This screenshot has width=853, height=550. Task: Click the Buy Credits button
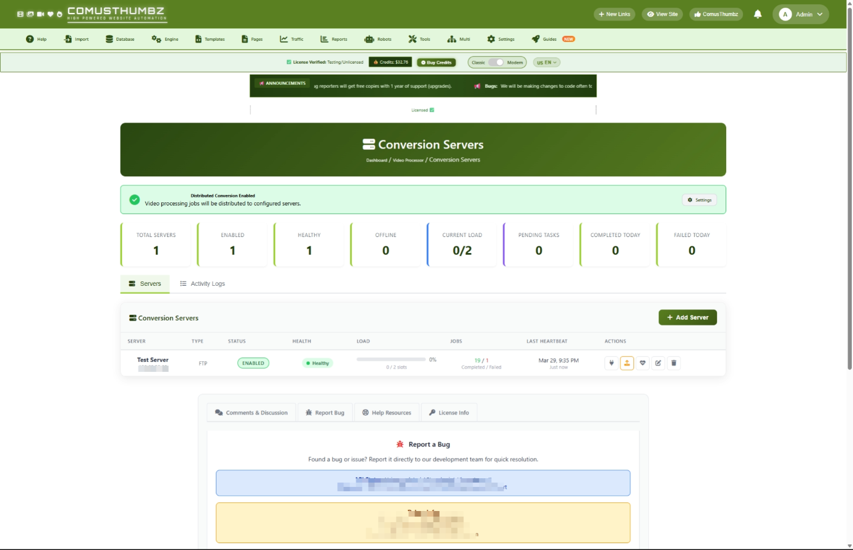[436, 62]
